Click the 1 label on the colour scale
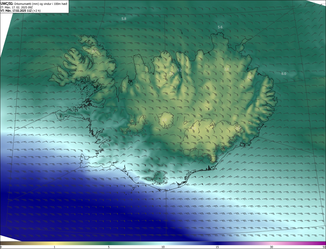Image resolution: width=326 pixels, height=249 pixels. [x=55, y=247]
